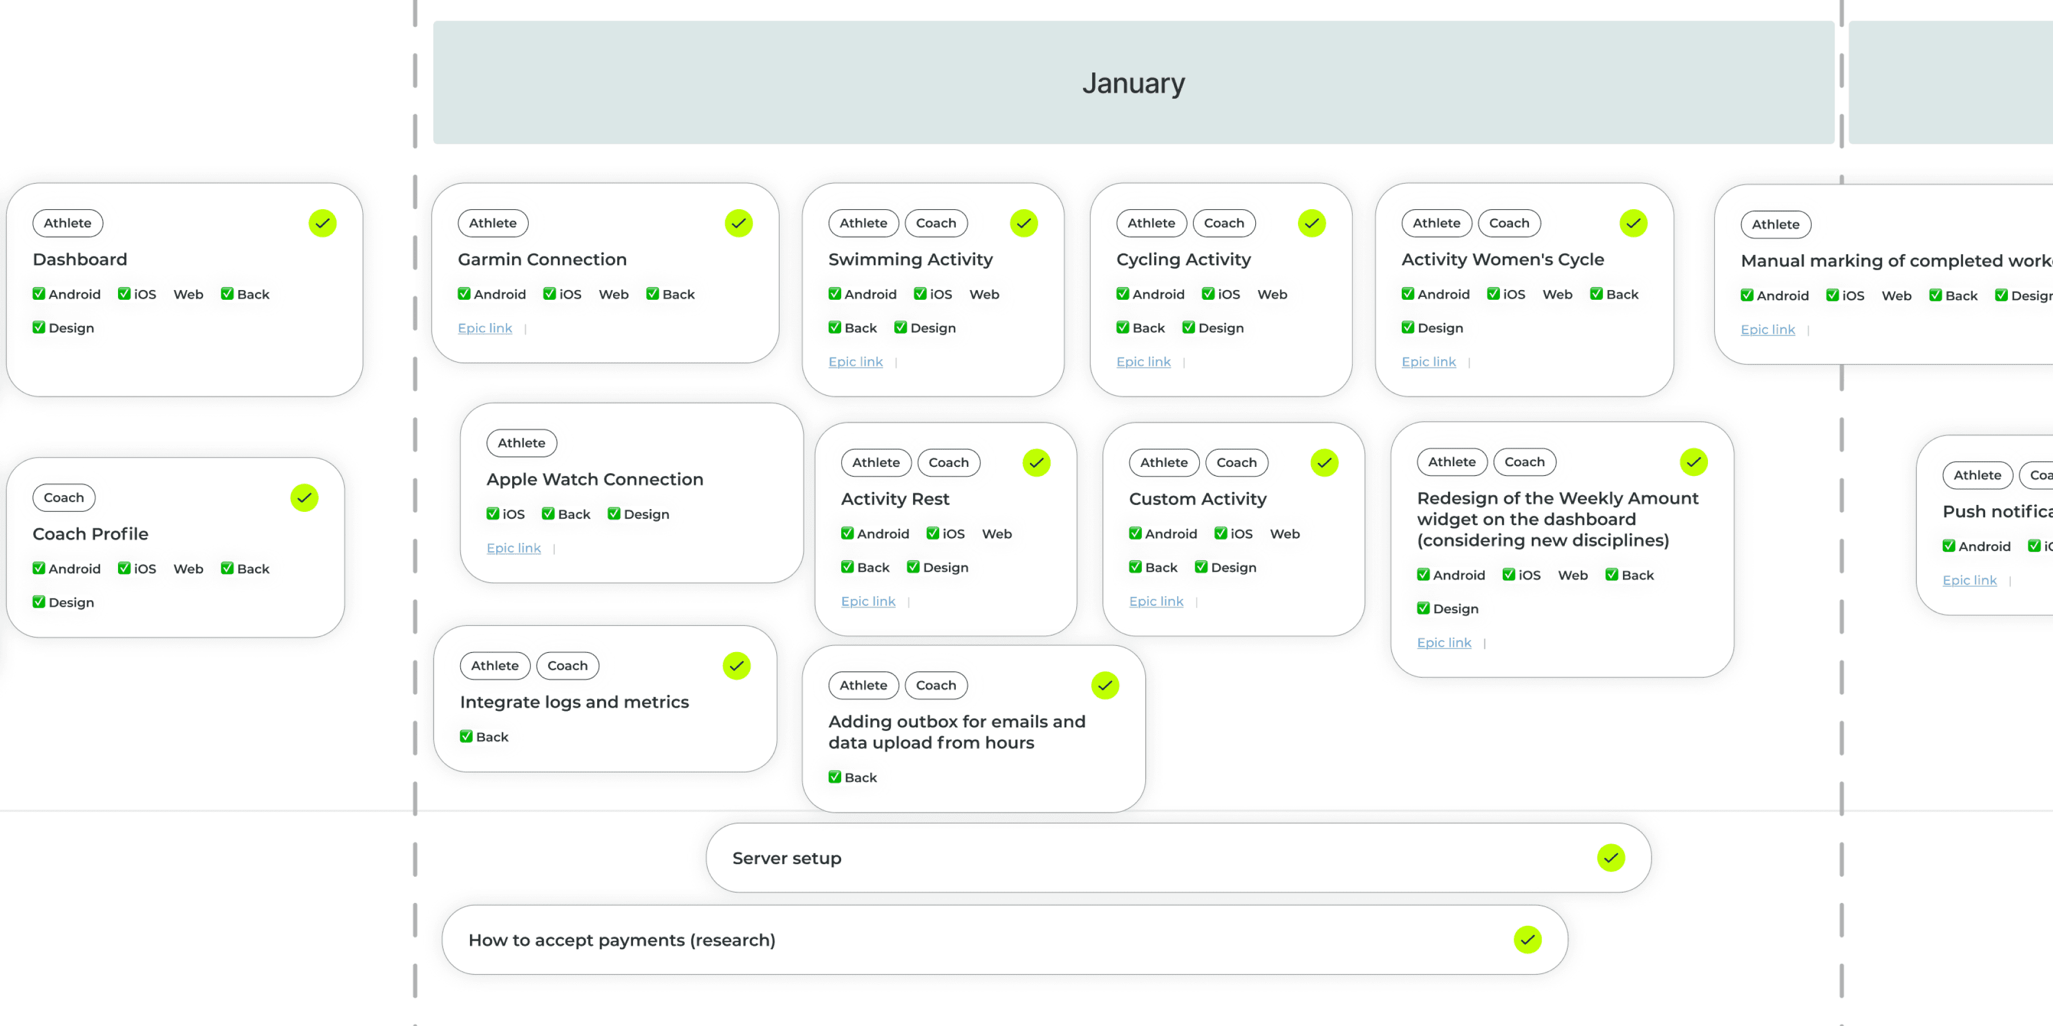Click green check badge on Coach Profile card
Screen dimensions: 2053x1026
pyautogui.click(x=303, y=498)
